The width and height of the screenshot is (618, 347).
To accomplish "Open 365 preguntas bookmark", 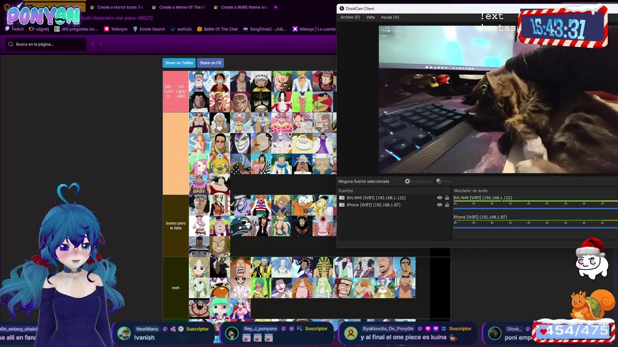I will (x=76, y=29).
